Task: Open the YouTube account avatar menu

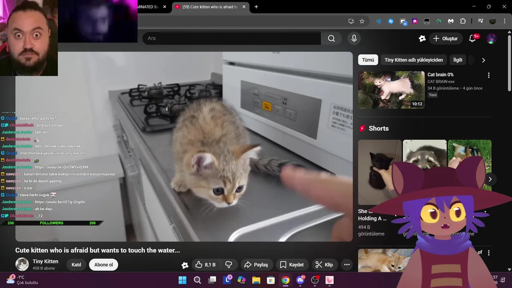Action: 492,38
